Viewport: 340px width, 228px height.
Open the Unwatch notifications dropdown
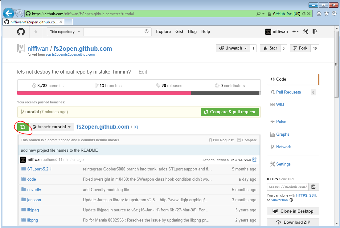pos(233,48)
